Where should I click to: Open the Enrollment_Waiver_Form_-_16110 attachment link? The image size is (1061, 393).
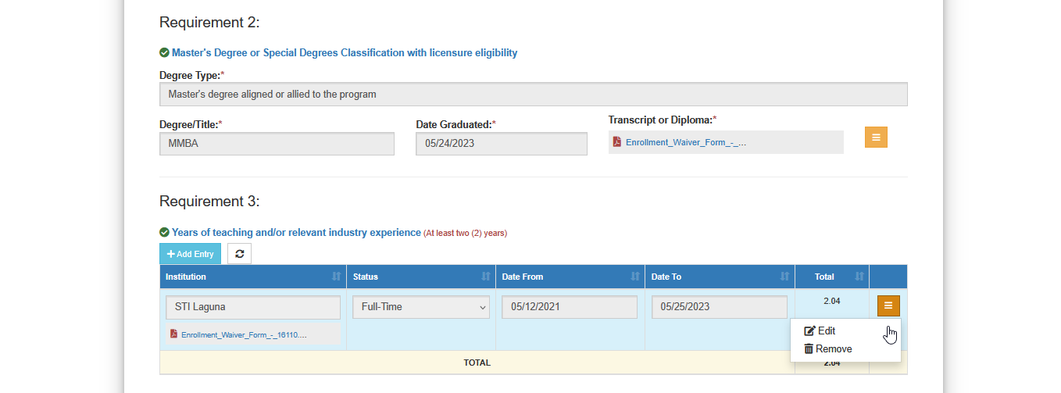pos(244,334)
